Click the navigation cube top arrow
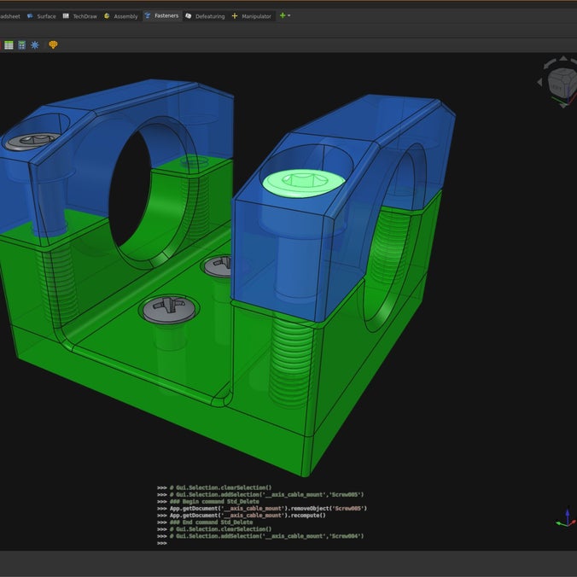This screenshot has width=577, height=577. pyautogui.click(x=563, y=58)
